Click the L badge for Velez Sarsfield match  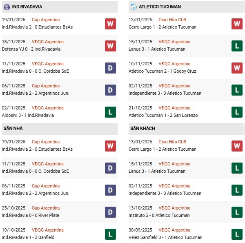tap(237, 234)
